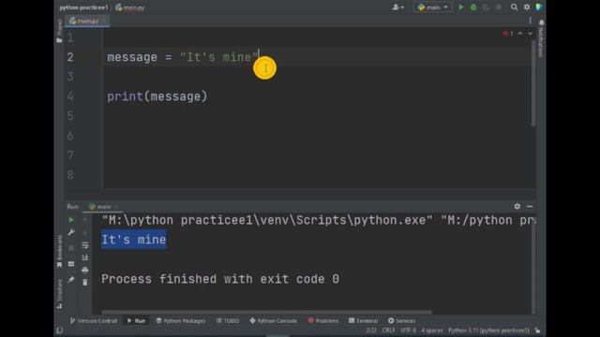Rerun main using Run panel green play icon
Screen dimensions: 600x337
tap(71, 220)
